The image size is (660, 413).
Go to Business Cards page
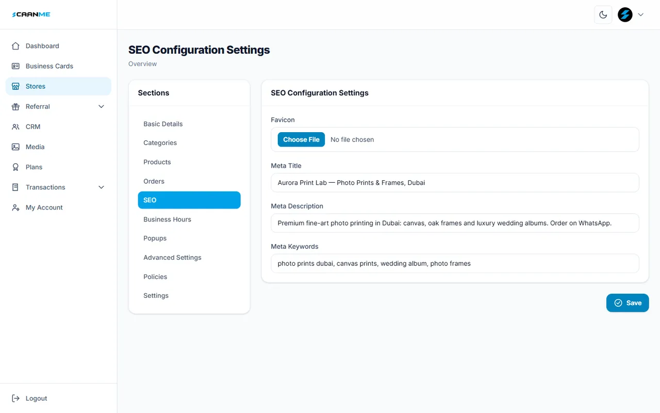(58, 66)
